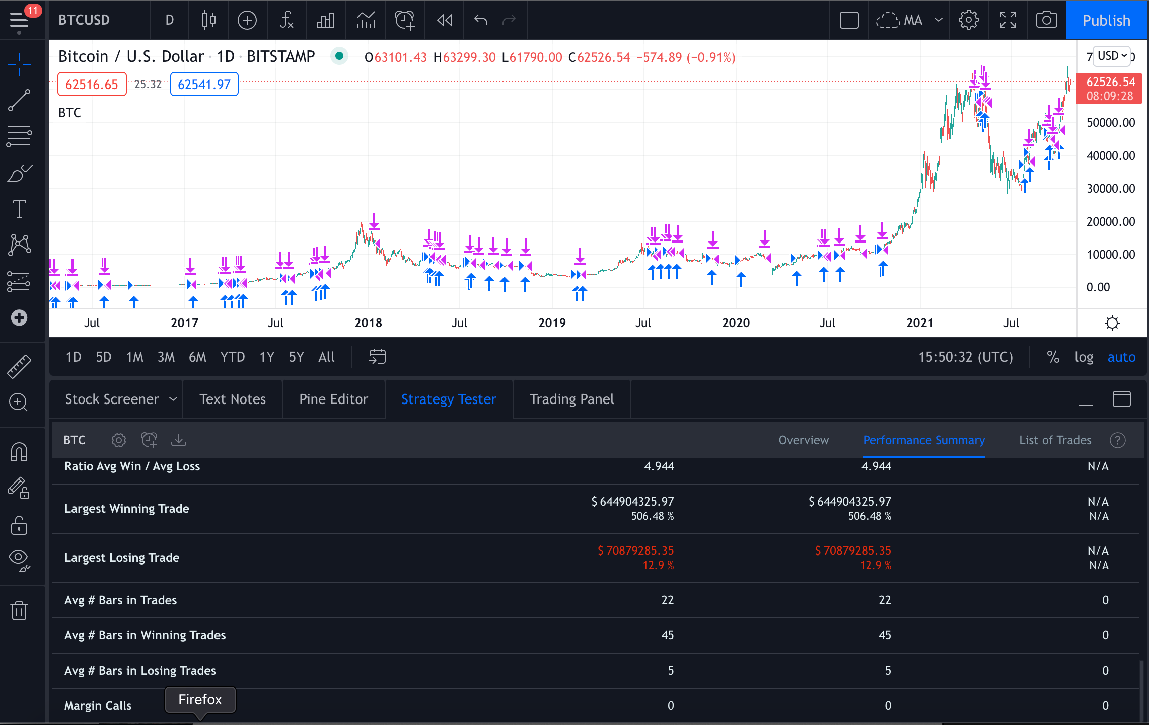Expand the MA layout dropdown arrow
This screenshot has height=725, width=1149.
pos(939,20)
